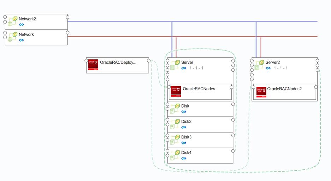The image size is (331, 181).
Task: Click the 1 - 1 - 1 cluster size on Server
Action: click(196, 68)
